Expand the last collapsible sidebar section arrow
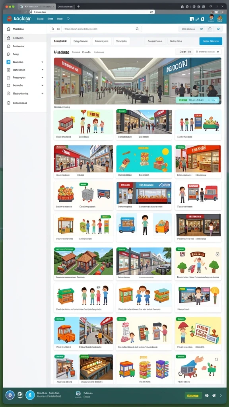The height and width of the screenshot is (407, 229). (x=42, y=93)
